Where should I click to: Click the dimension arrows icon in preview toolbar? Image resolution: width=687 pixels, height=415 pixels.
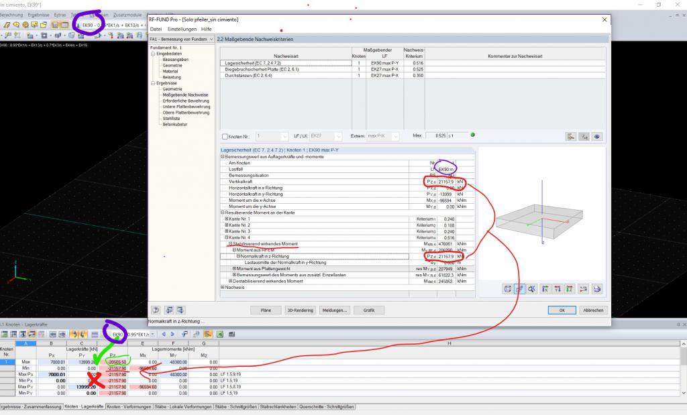click(x=583, y=289)
